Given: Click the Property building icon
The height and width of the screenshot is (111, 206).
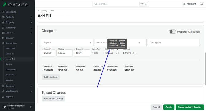Looking at the screenshot, I should 3,22.
